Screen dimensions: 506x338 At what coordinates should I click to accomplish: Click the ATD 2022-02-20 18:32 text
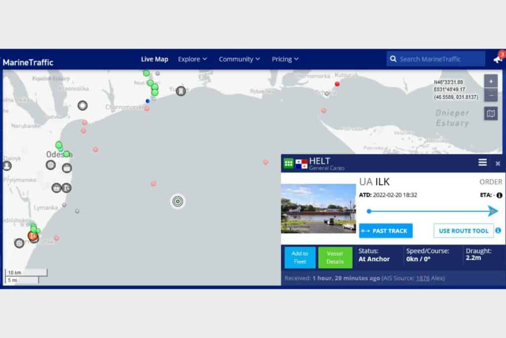coord(388,195)
